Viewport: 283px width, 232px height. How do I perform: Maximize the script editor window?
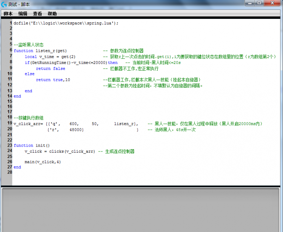click(259, 3)
